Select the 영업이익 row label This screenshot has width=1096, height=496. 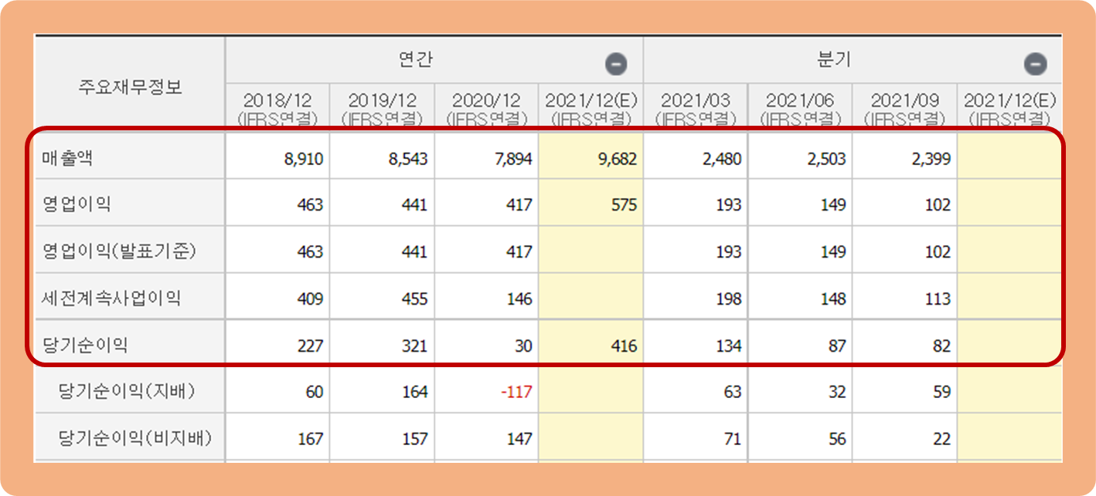77,204
